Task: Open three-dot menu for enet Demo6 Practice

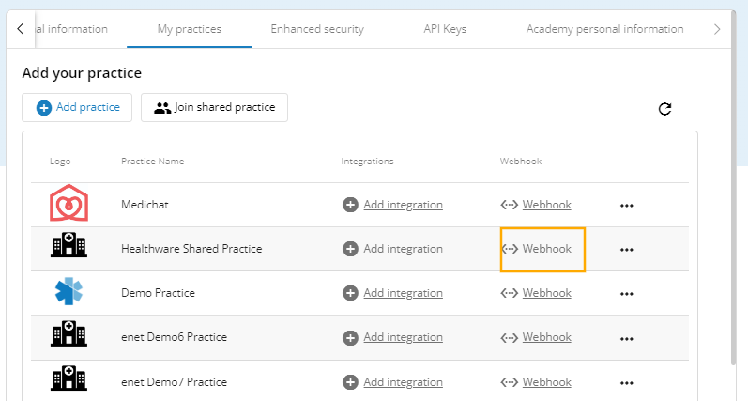Action: click(627, 338)
